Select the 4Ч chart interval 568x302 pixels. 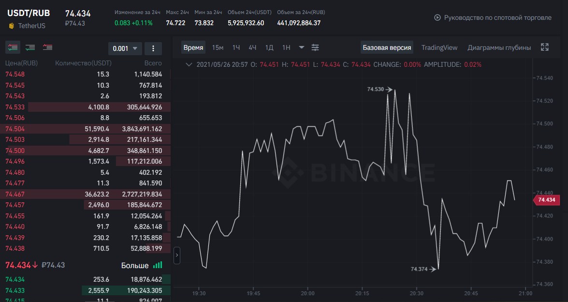pyautogui.click(x=252, y=47)
